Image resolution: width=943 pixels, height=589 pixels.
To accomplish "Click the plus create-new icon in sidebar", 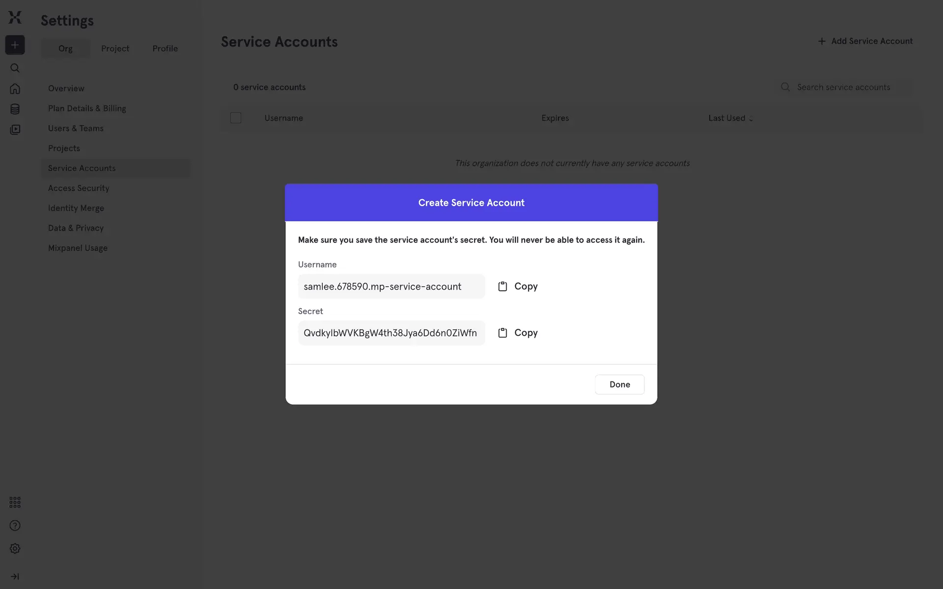I will (15, 45).
